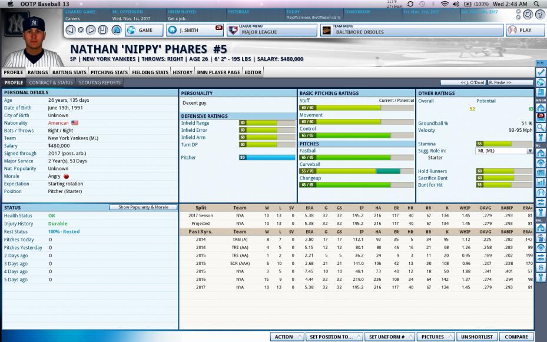This screenshot has height=342, width=547.
Task: Click the forward navigation arrow icon
Action: coord(91,30)
